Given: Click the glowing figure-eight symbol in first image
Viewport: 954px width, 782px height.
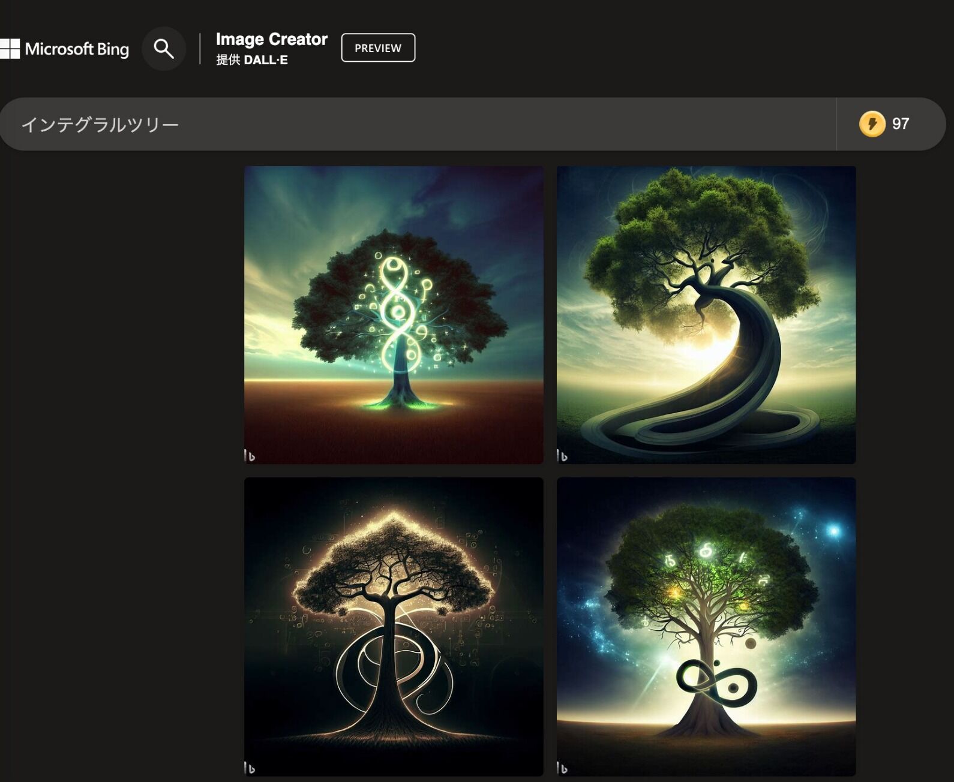Looking at the screenshot, I should point(396,312).
